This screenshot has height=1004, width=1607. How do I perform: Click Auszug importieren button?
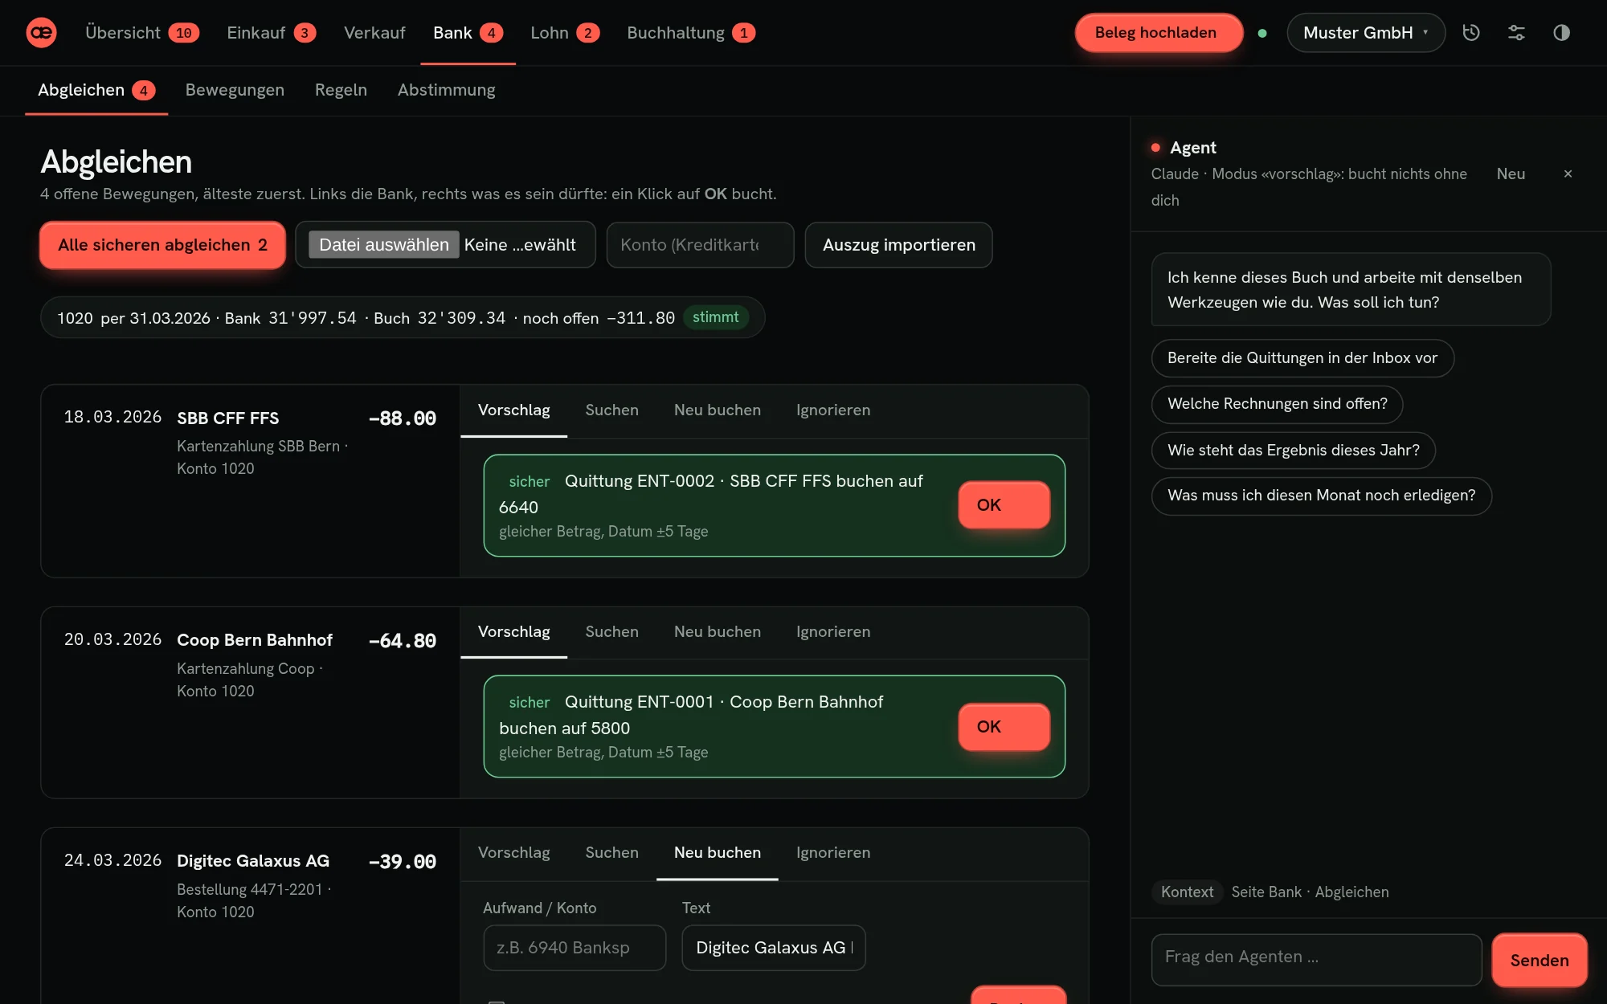(898, 245)
